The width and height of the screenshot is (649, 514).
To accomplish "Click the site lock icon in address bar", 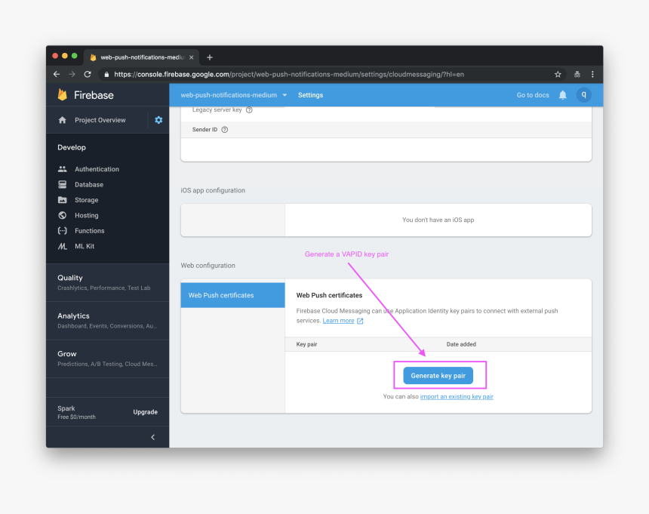I will point(107,75).
